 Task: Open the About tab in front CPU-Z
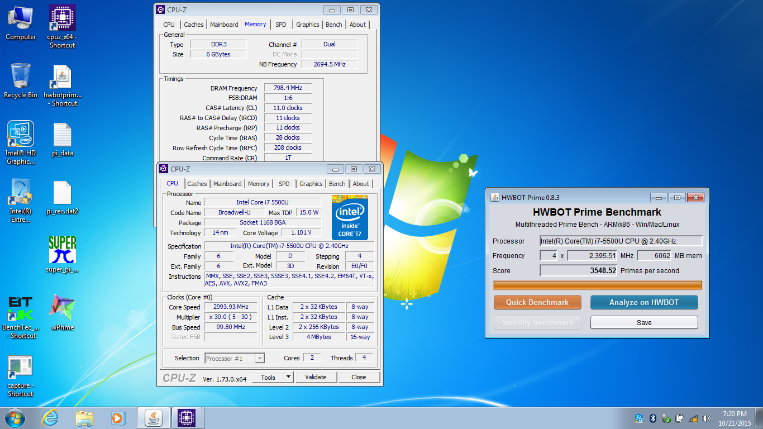(361, 184)
